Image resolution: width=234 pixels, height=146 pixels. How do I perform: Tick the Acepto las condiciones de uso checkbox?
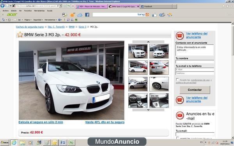pyautogui.click(x=177, y=79)
